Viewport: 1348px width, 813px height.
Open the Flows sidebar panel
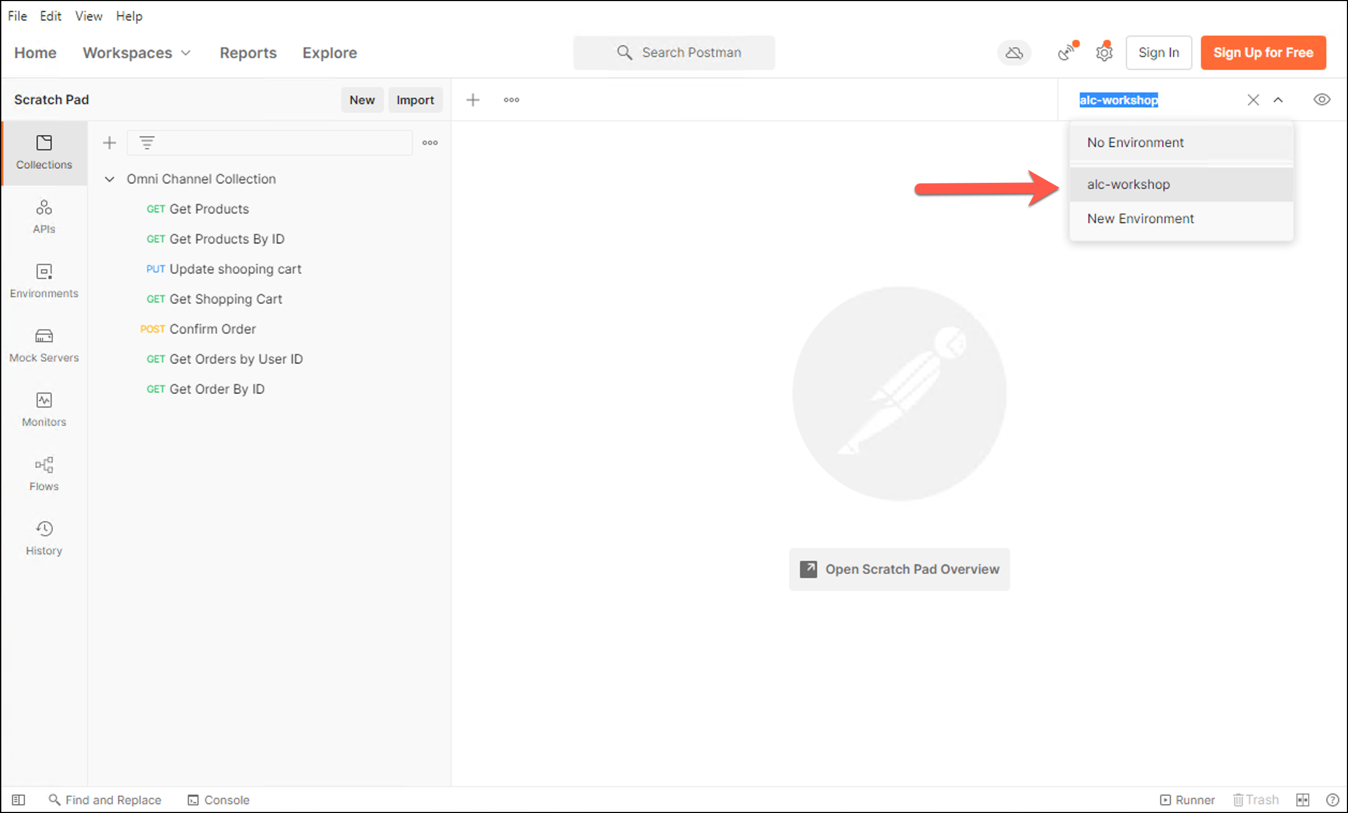44,474
